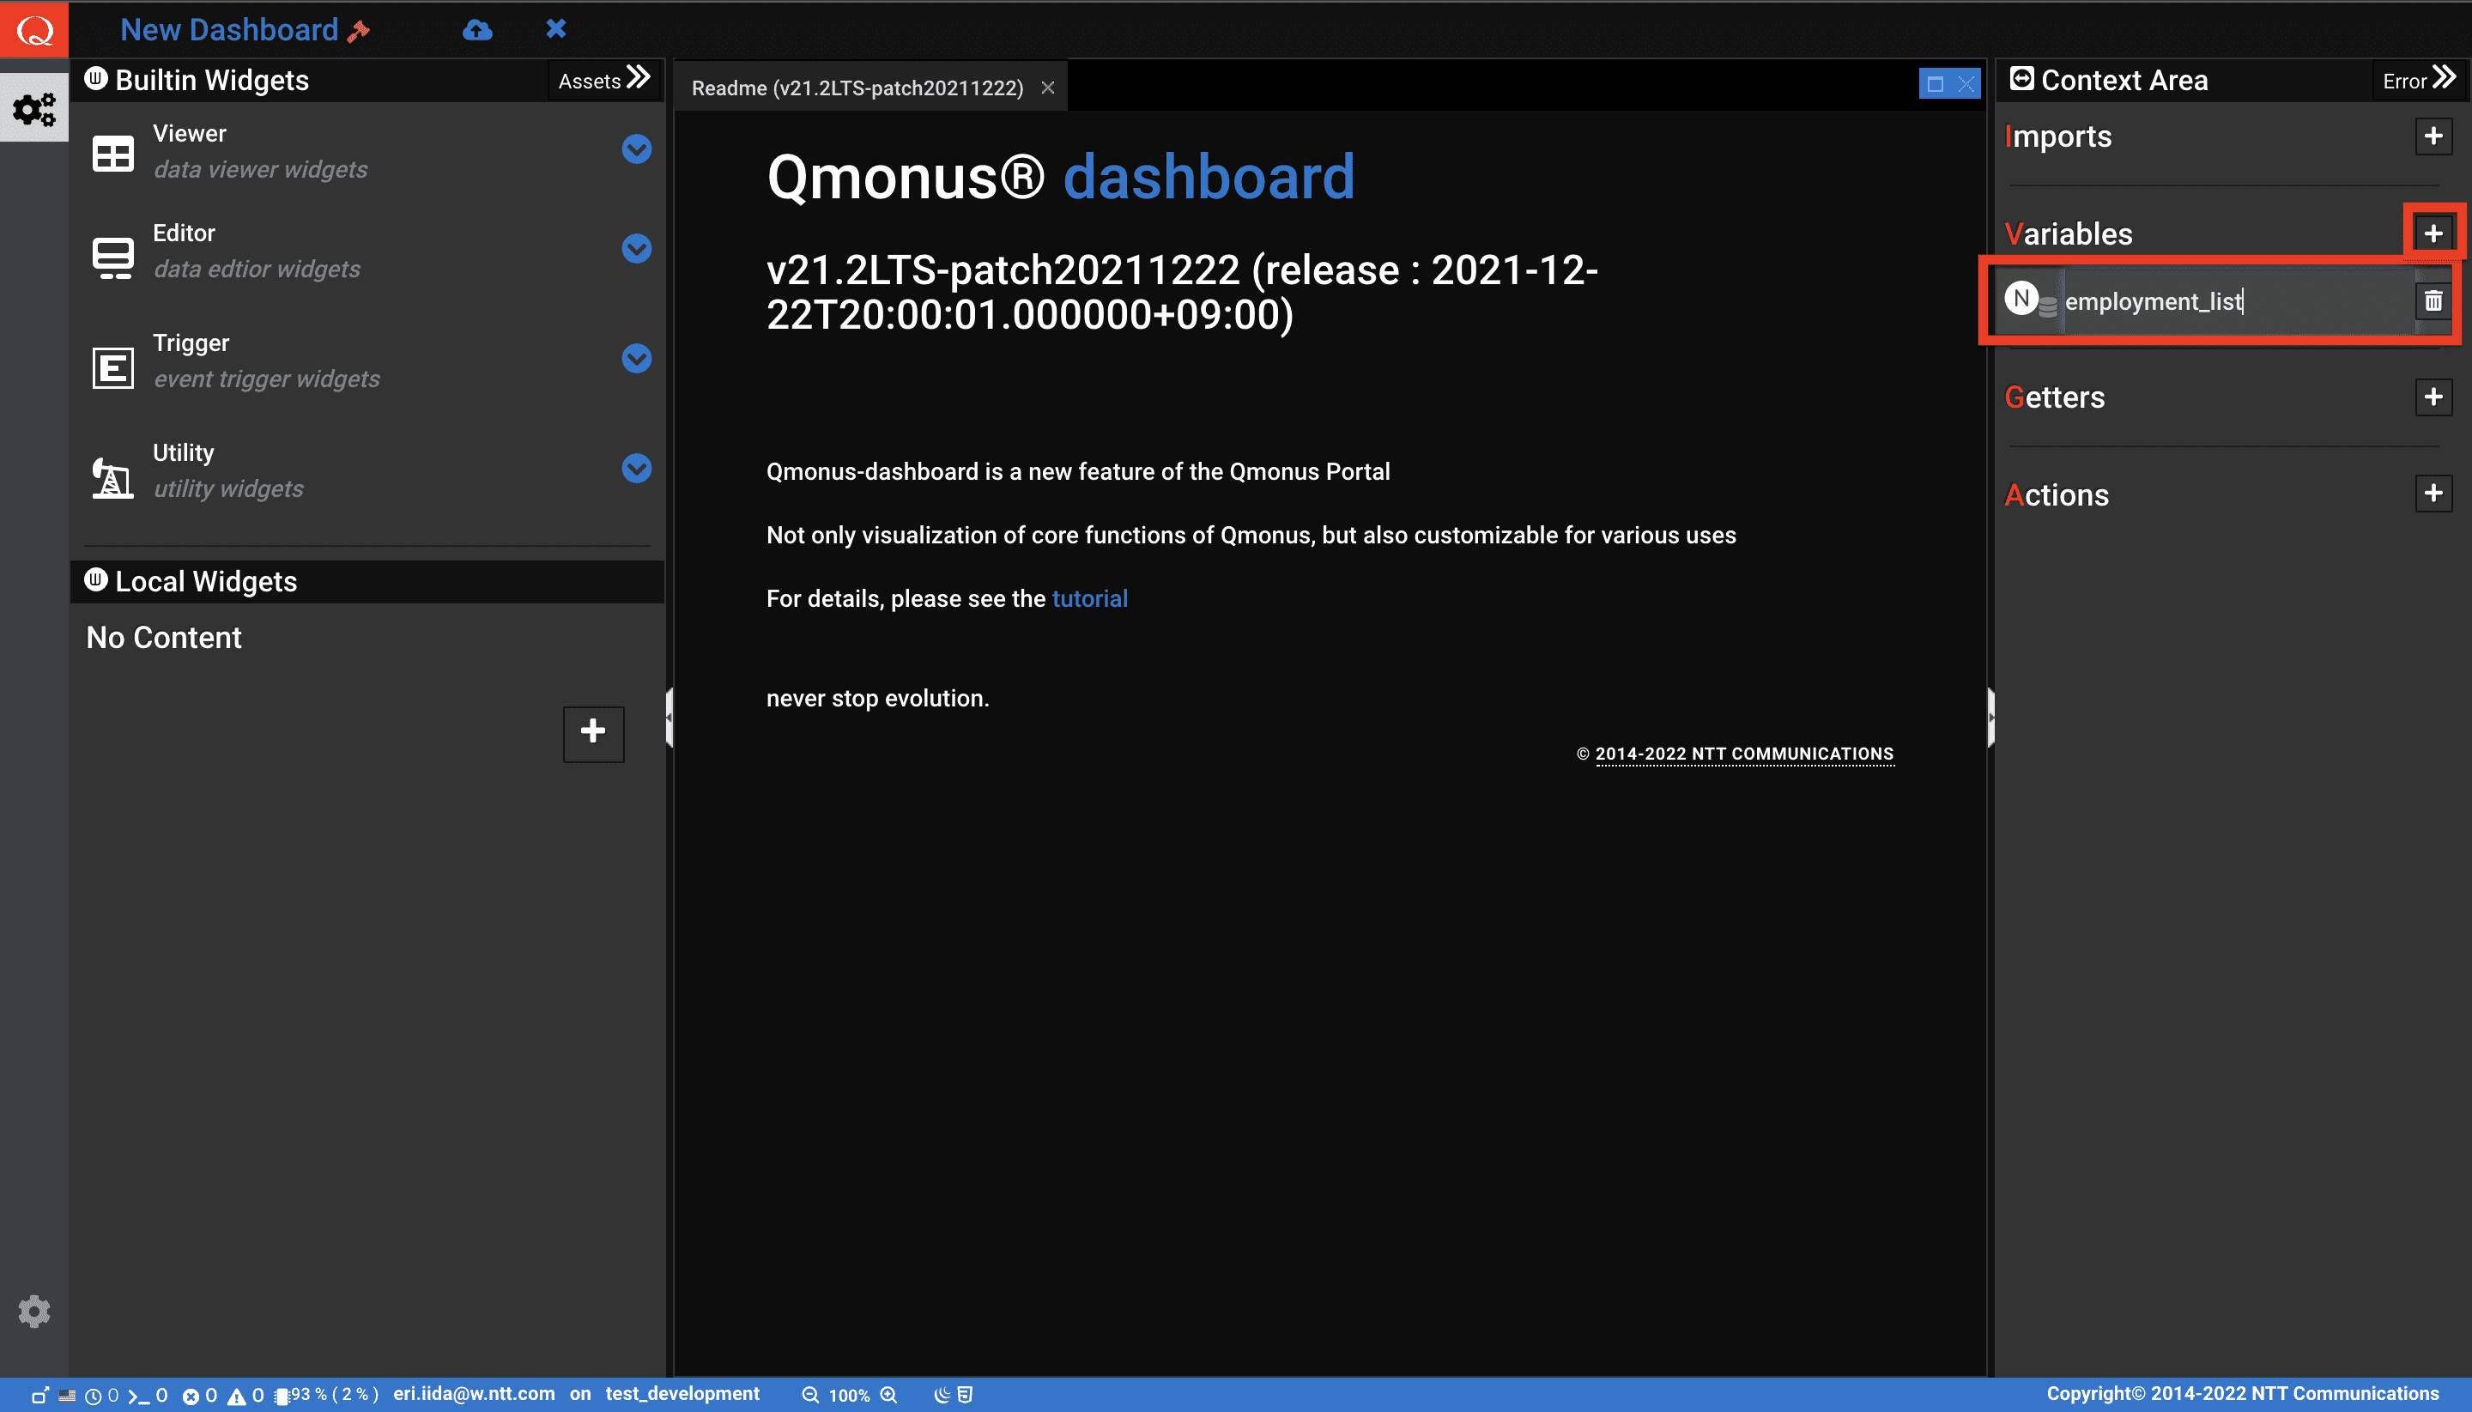
Task: Add a new import
Action: point(2433,136)
